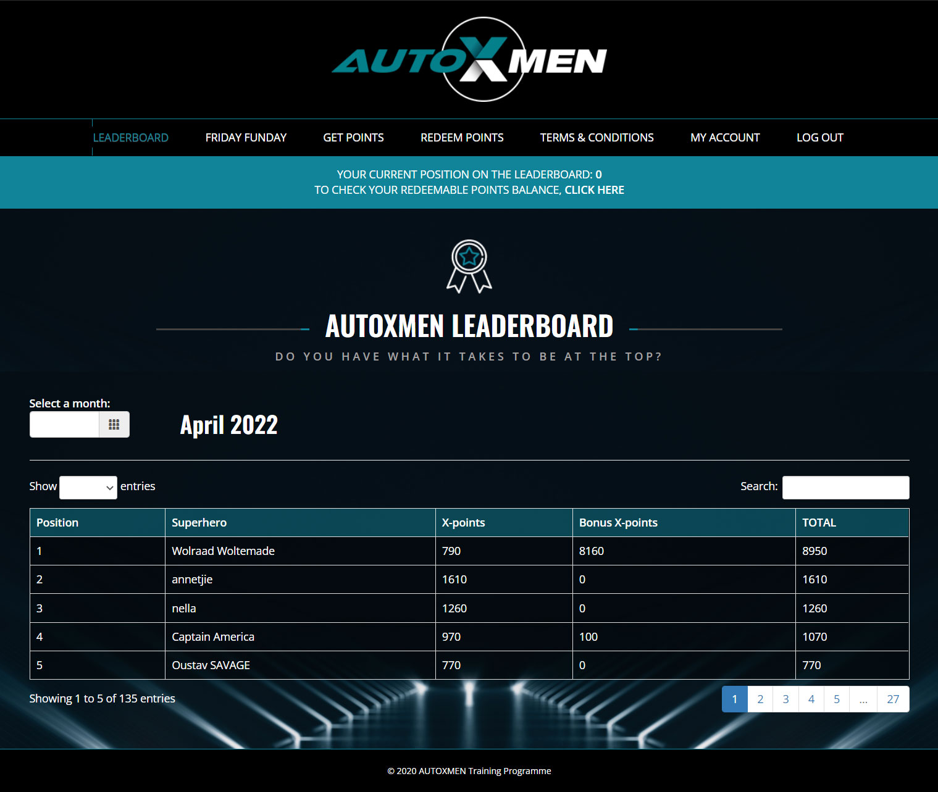This screenshot has width=938, height=792.
Task: Click the award ribbon badge icon
Action: coord(469,266)
